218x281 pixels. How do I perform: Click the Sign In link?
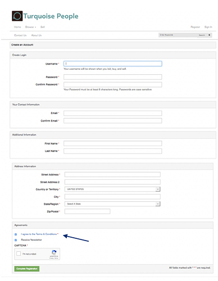[208, 27]
